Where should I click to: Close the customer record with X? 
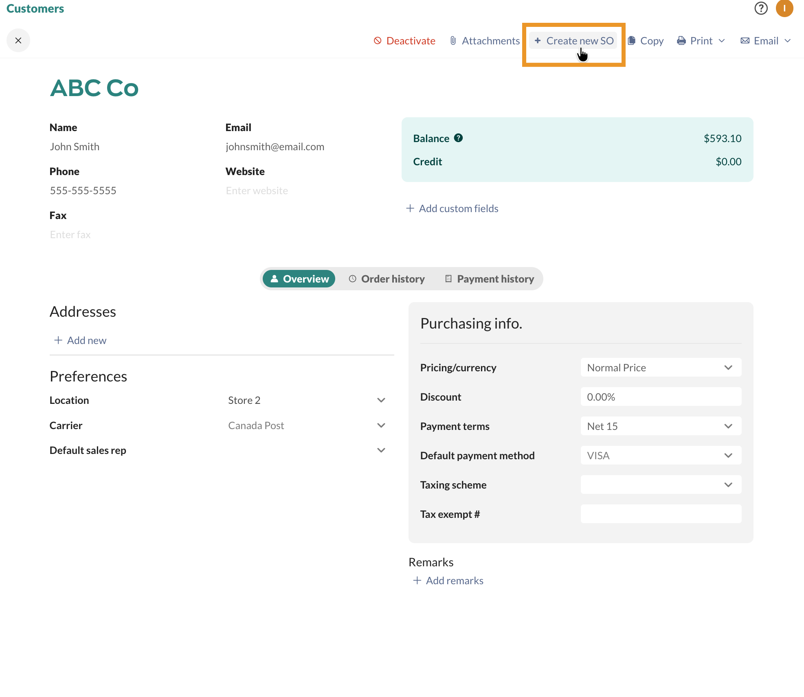point(18,40)
